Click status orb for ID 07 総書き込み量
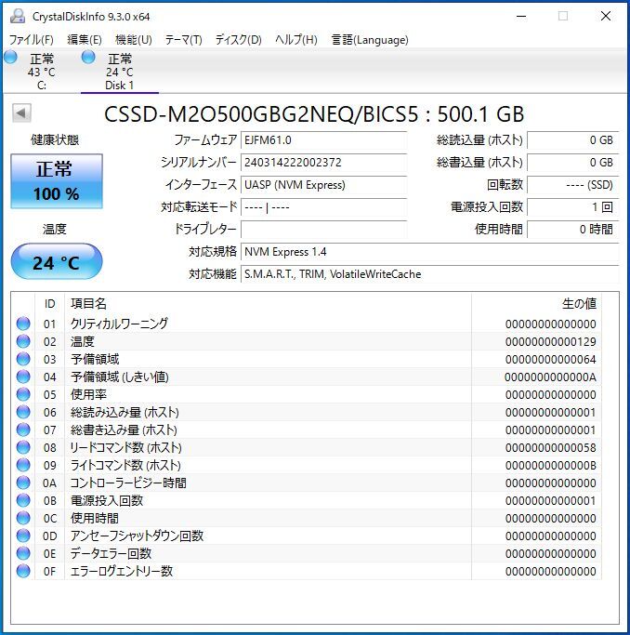Screen dimensions: 630x635 coord(23,430)
